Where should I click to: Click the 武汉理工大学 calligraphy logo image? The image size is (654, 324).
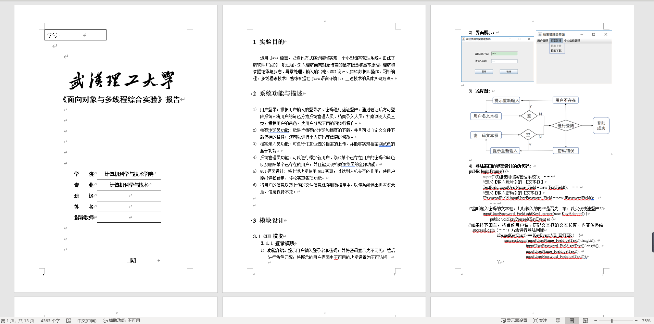(122, 80)
